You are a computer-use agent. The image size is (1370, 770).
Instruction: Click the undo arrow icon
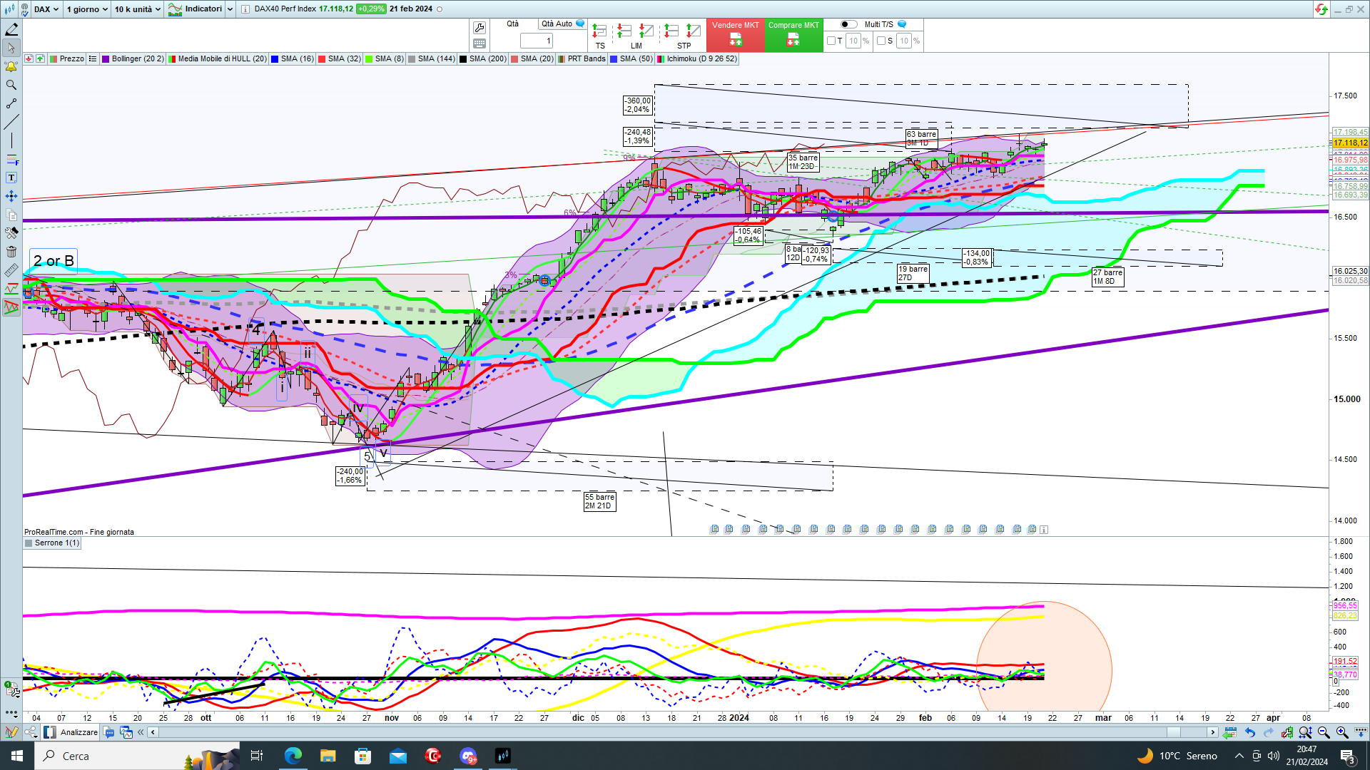[1250, 732]
